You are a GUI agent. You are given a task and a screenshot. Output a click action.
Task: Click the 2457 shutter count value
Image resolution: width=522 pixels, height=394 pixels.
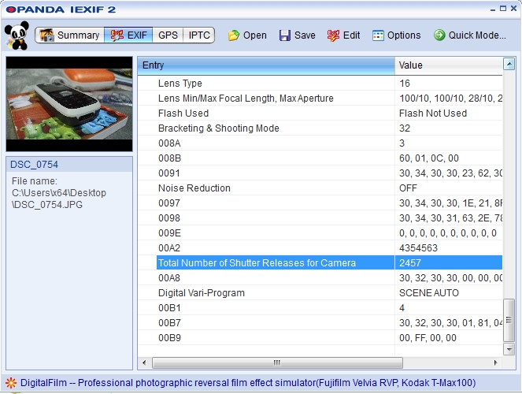[x=410, y=263]
